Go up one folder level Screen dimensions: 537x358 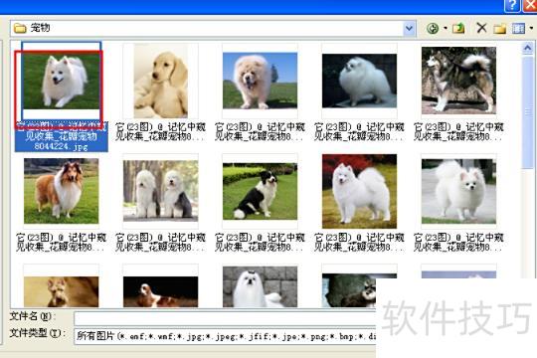[458, 28]
